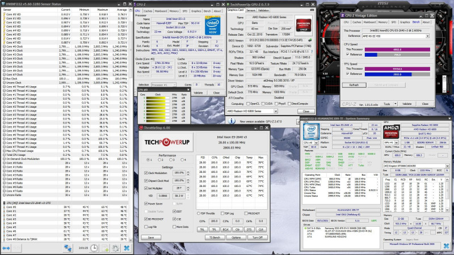
Task: Click the clock reset-timer icon in HWiNFO toolbar
Action: [x=94, y=248]
